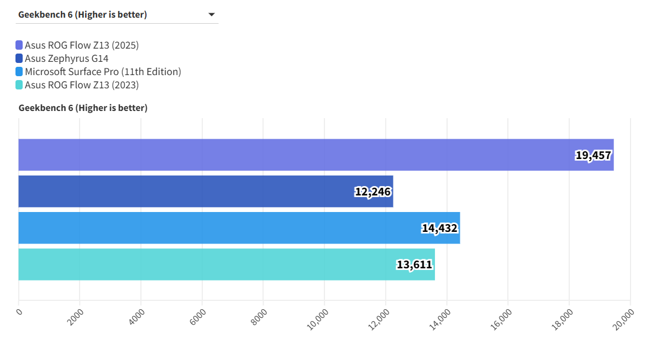Toggle the Asus ROG Flow Z13 (2023) legend label

pos(82,85)
